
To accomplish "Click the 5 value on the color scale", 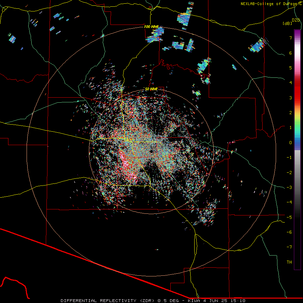I will click(291, 68).
